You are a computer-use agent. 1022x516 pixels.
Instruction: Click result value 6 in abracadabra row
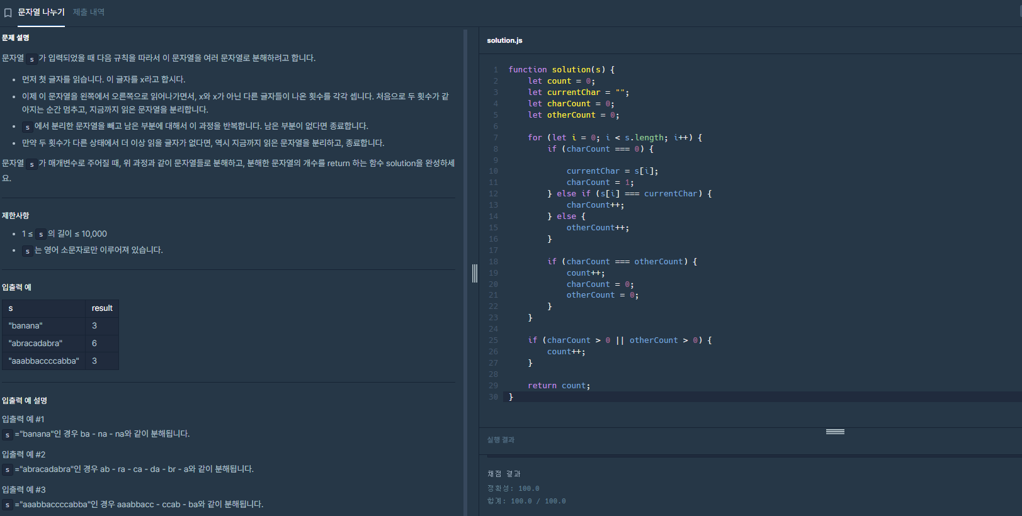coord(102,344)
